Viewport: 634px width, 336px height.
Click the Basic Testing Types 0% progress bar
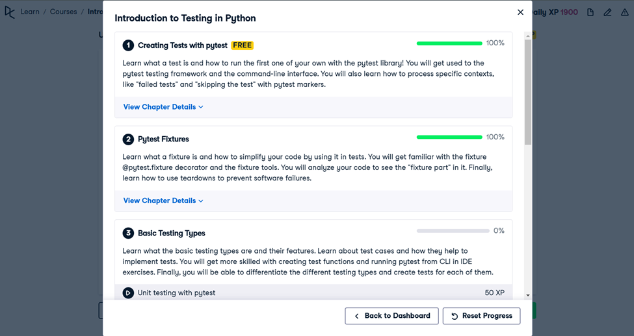point(453,231)
